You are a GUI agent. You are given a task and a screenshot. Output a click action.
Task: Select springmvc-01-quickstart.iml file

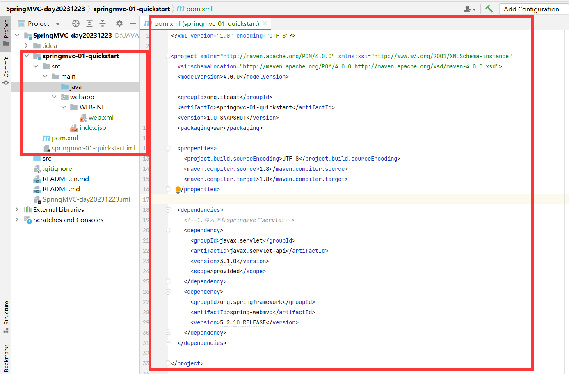[x=89, y=148]
